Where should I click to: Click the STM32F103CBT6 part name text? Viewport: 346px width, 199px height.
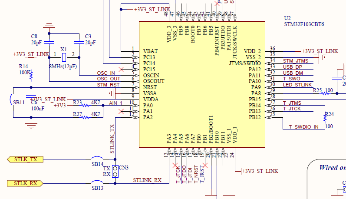tap(304, 24)
